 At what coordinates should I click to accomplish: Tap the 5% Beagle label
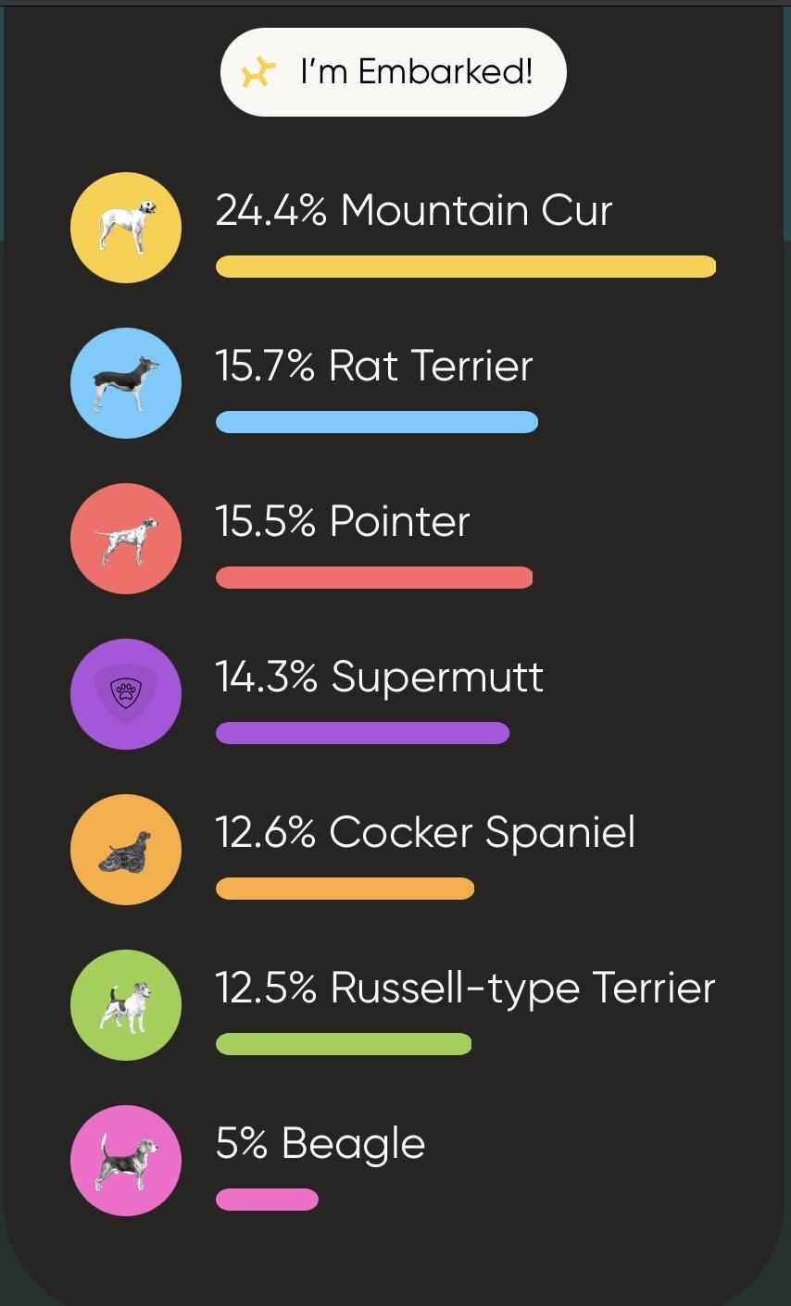(320, 1144)
